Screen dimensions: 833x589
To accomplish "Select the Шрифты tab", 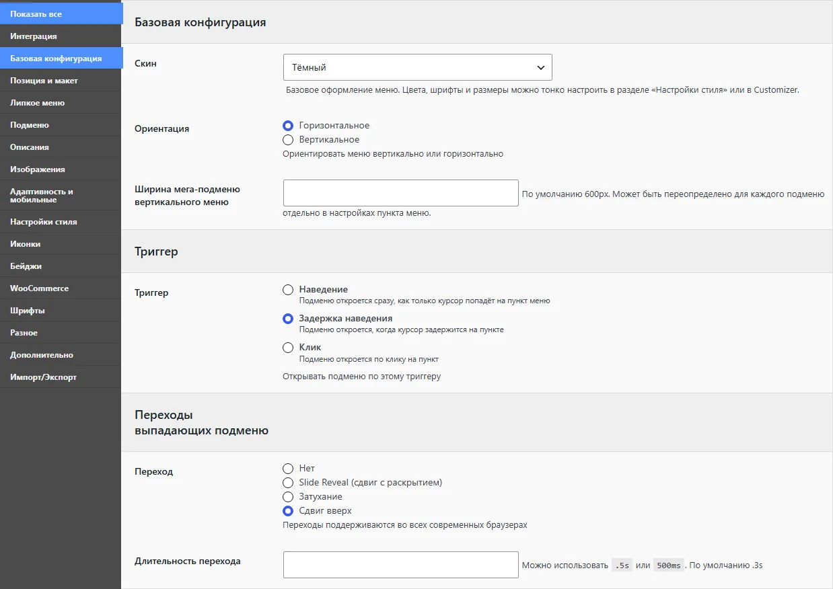I will (61, 311).
